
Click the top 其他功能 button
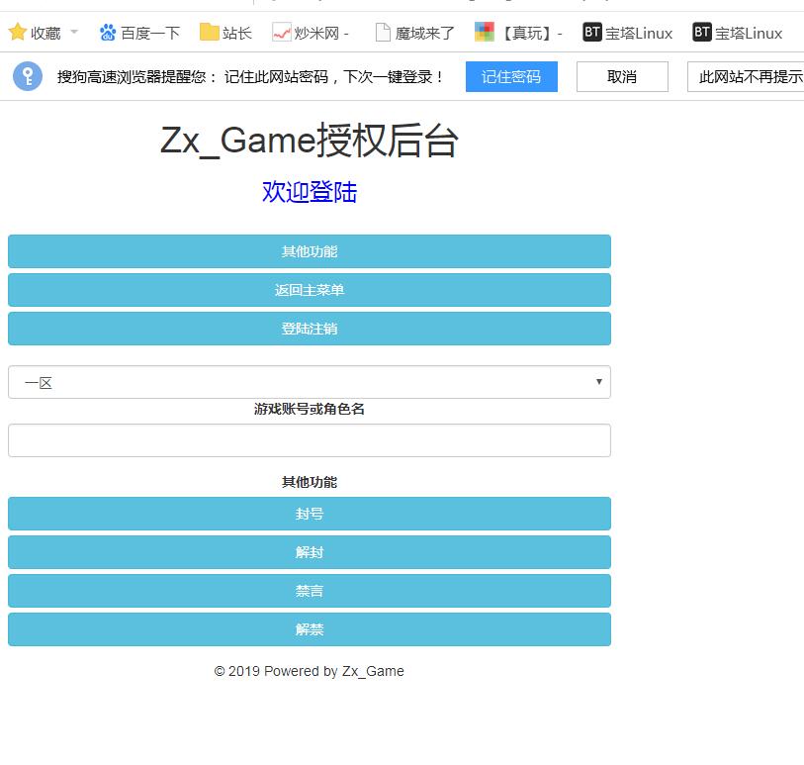coord(309,251)
